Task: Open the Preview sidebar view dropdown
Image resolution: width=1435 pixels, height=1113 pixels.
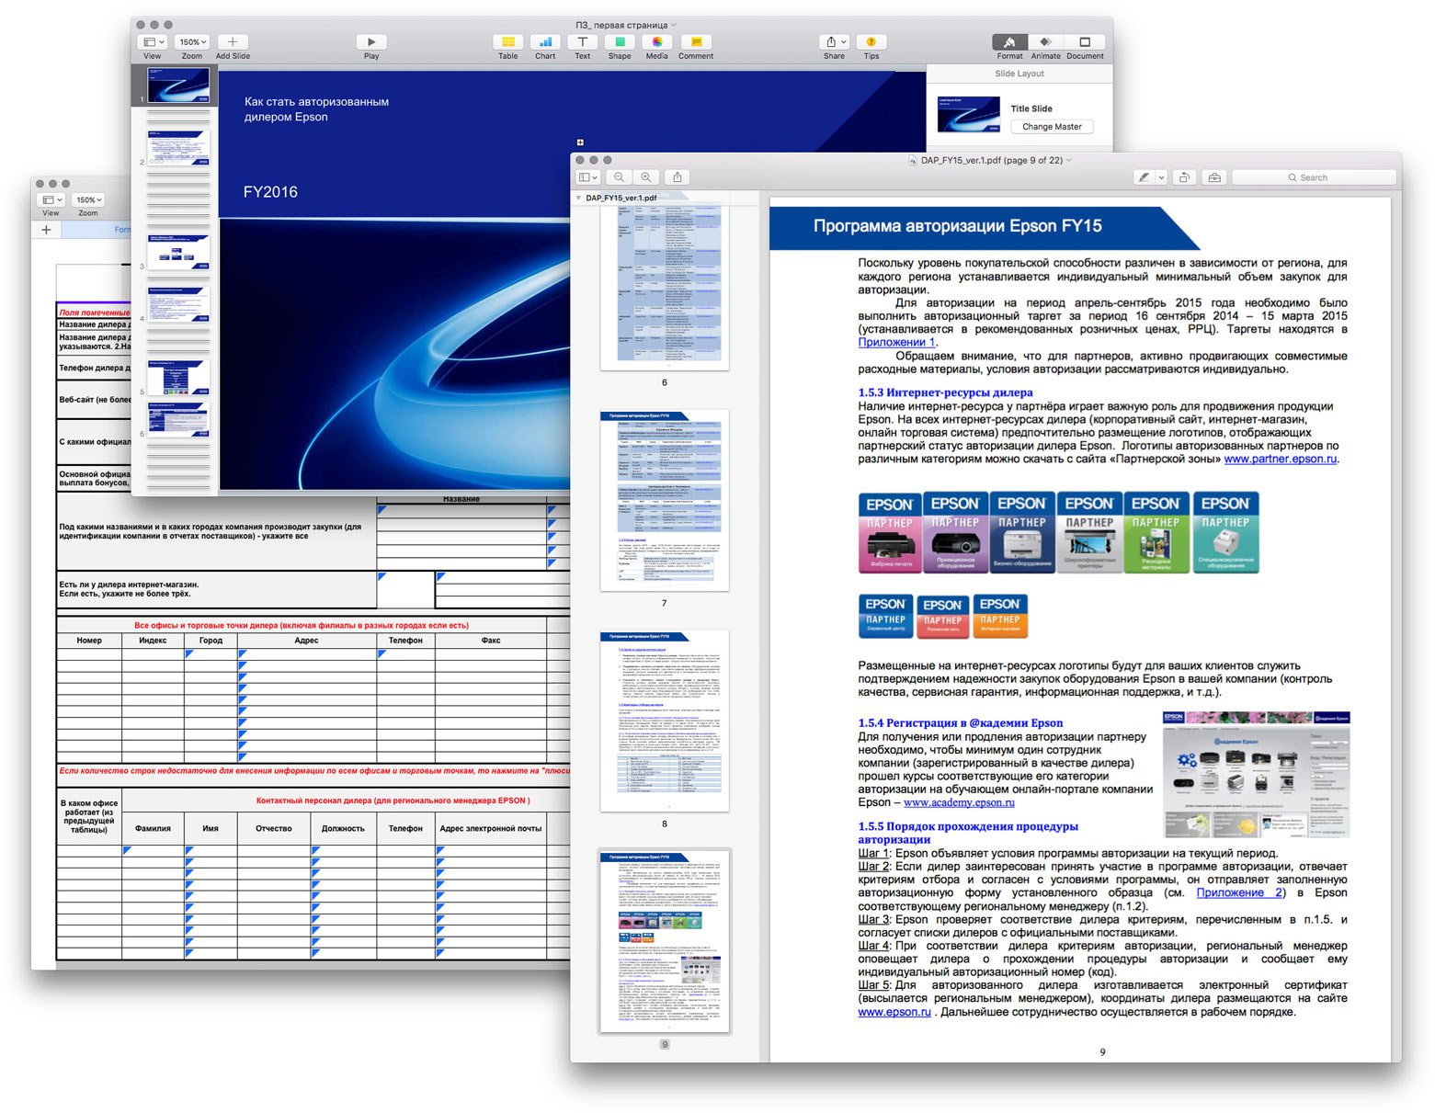Action: tap(587, 177)
